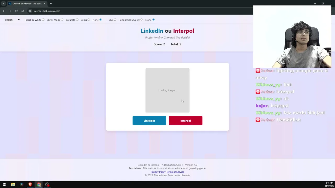Click the webcam video overlay
Image resolution: width=335 pixels, height=188 pixels.
(x=292, y=37)
